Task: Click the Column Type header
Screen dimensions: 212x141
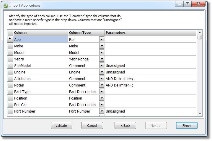Action: (x=86, y=33)
